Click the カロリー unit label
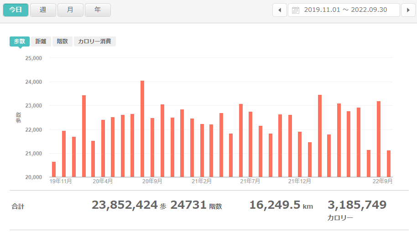Viewport: 417px width, 232px height. point(340,218)
